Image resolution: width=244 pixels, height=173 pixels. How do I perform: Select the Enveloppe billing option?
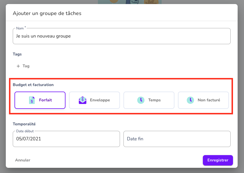point(94,100)
